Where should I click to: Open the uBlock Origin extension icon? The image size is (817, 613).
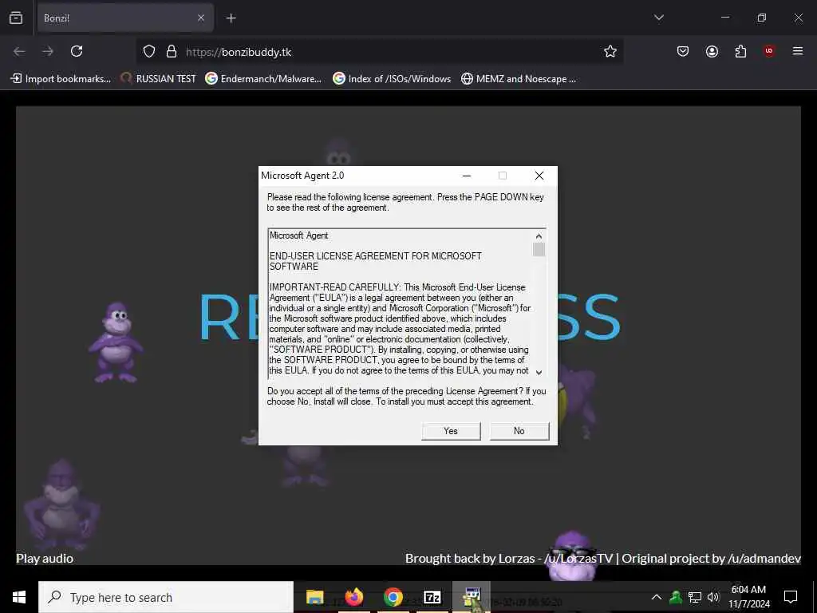(769, 51)
